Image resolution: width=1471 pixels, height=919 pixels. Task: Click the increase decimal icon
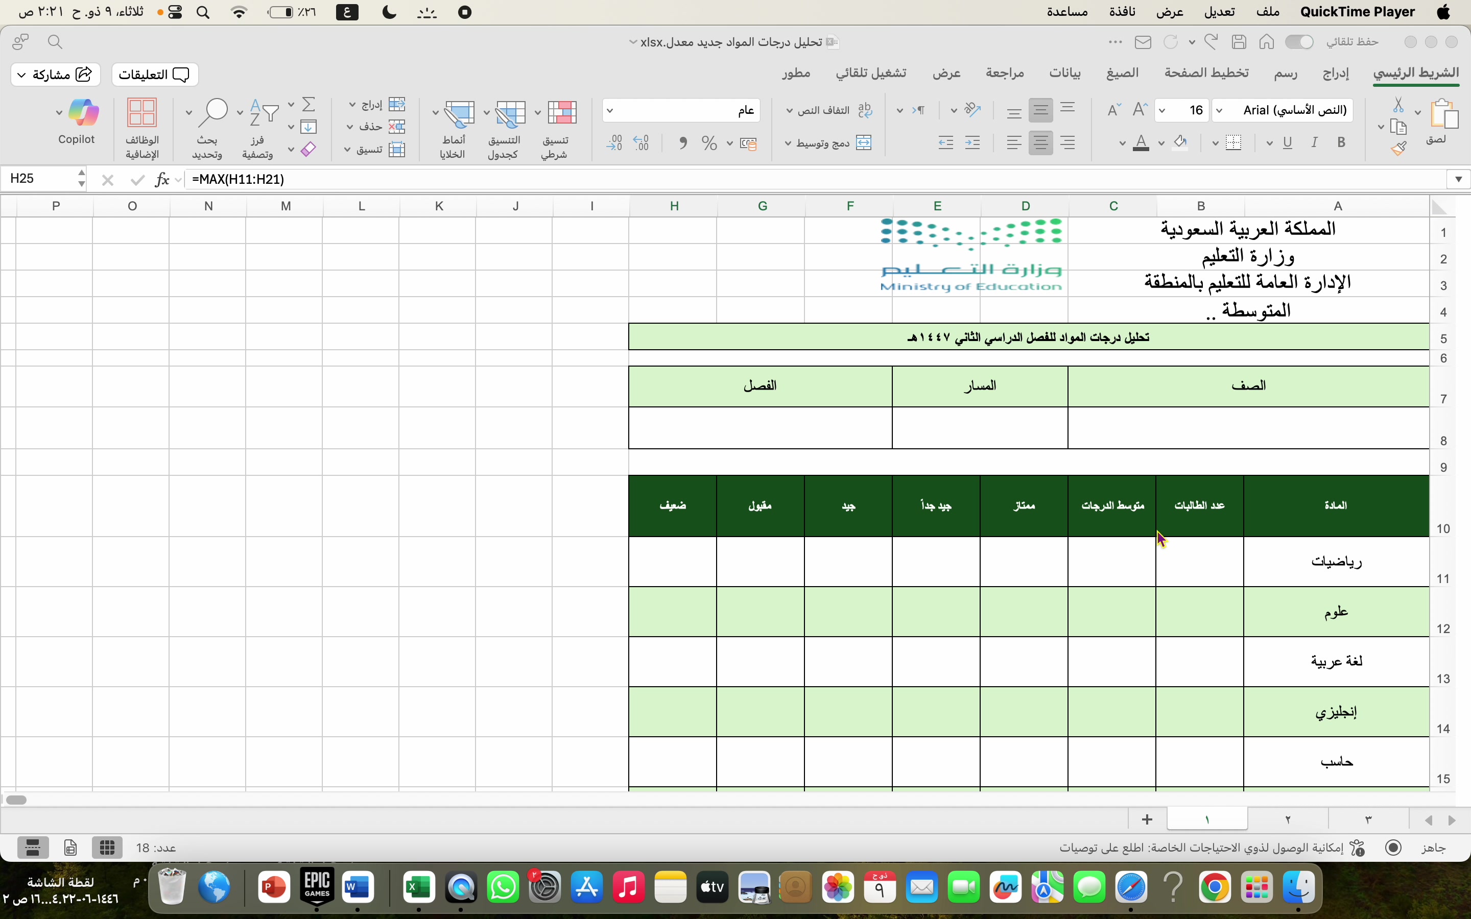coord(642,143)
